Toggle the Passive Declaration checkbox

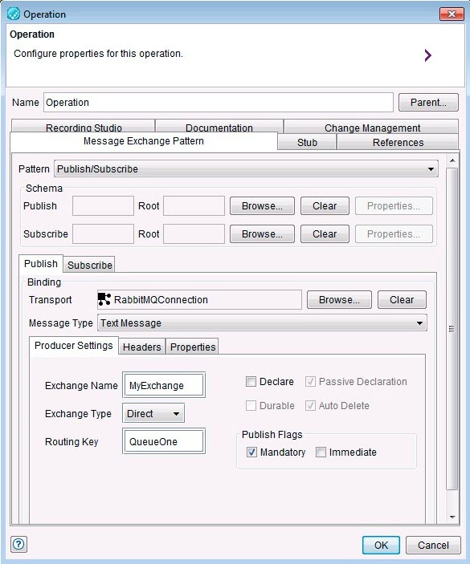310,381
